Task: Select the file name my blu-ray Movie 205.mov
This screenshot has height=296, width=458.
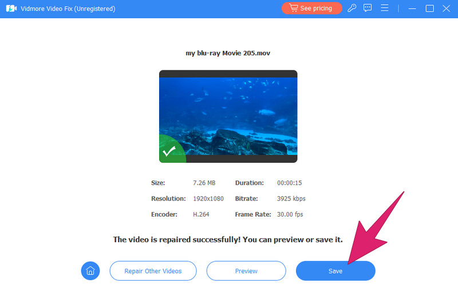Action: pyautogui.click(x=228, y=53)
